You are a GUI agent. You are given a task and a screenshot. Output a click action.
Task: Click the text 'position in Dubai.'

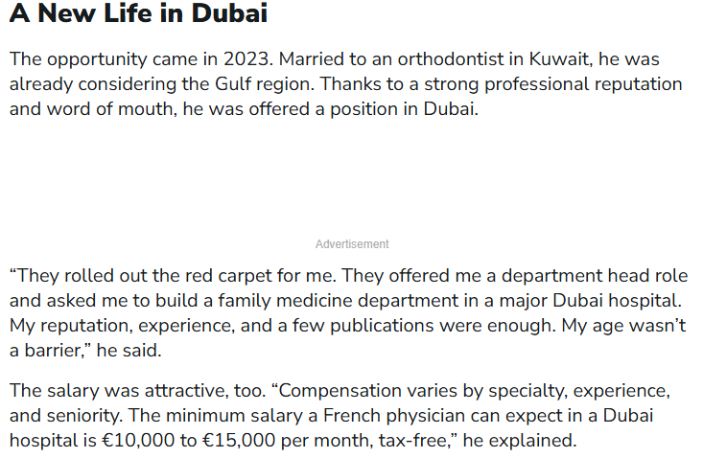pos(405,109)
